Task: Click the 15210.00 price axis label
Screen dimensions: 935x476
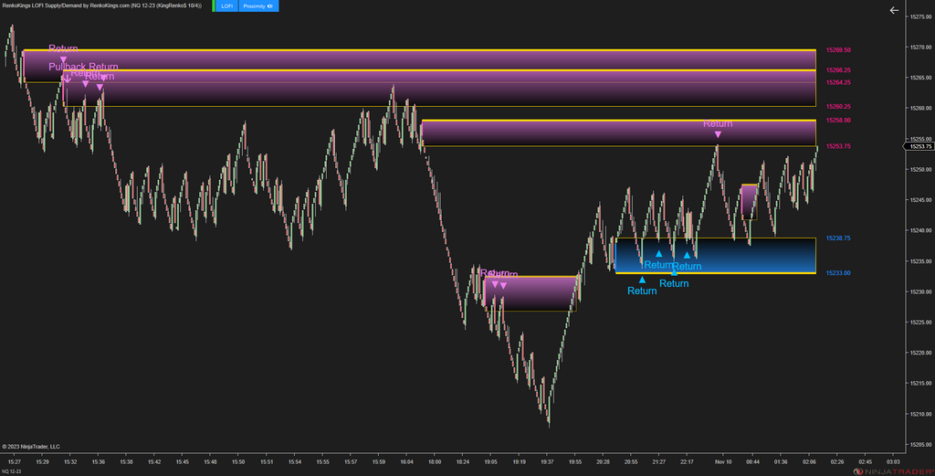Action: coord(920,415)
